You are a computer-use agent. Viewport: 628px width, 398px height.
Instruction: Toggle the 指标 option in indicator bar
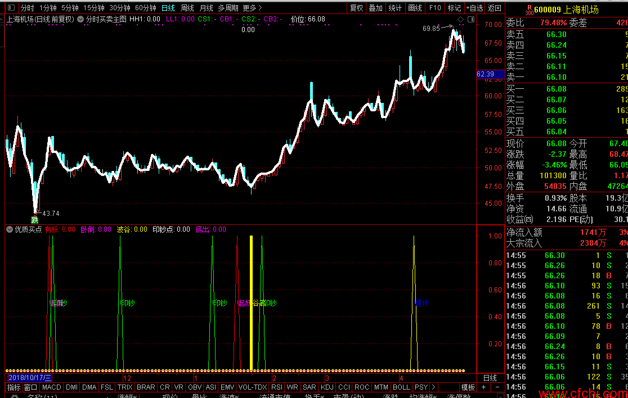(x=14, y=387)
